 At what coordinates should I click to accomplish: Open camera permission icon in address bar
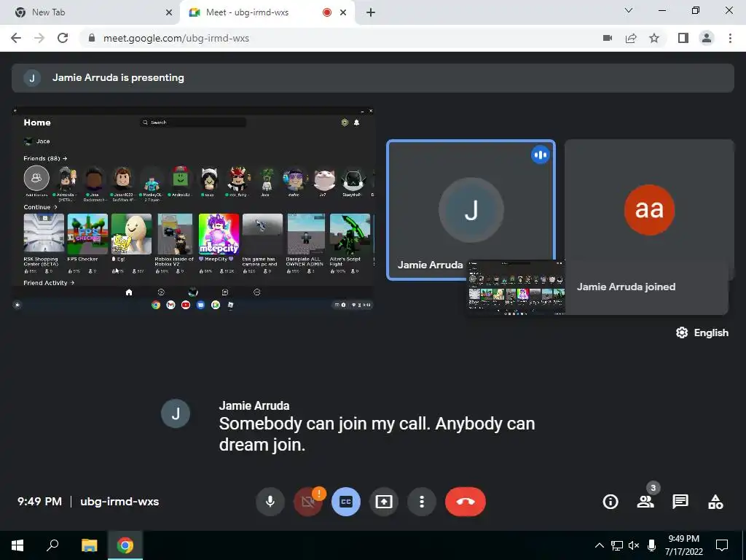608,38
